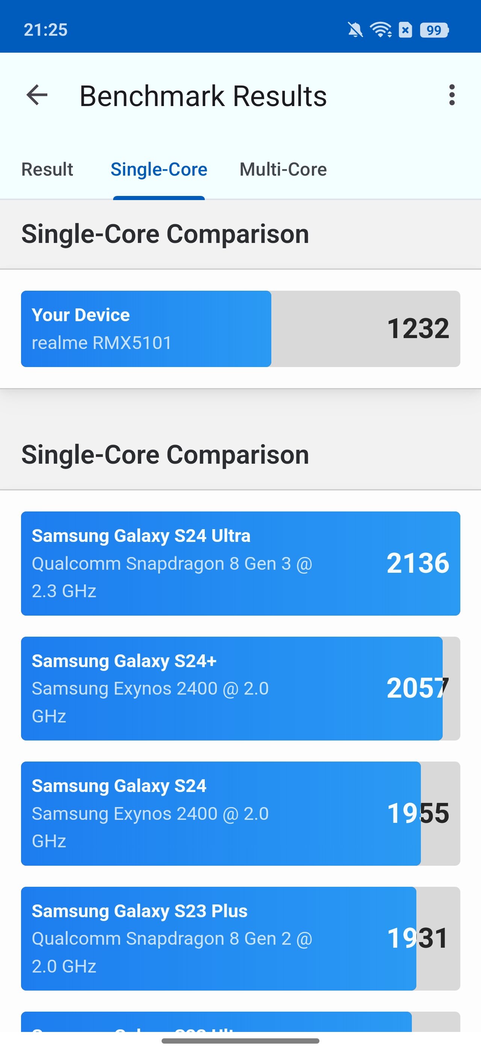Tap the bottom navigation gesture handle

tap(240, 1041)
